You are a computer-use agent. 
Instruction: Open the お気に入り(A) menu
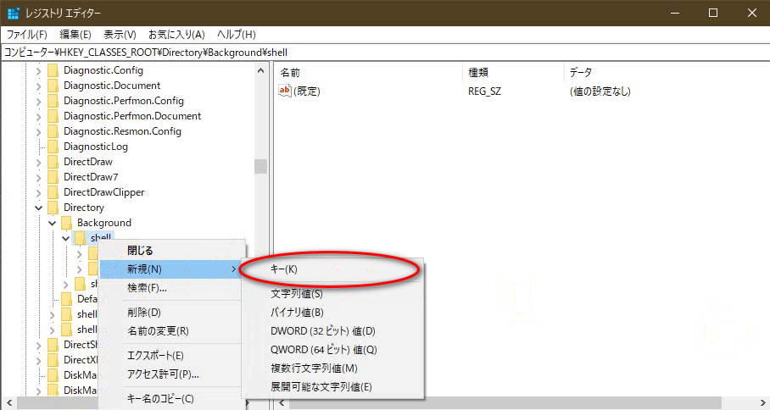point(176,35)
